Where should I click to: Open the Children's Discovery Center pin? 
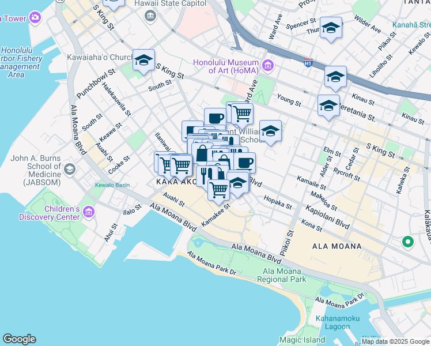click(x=89, y=212)
